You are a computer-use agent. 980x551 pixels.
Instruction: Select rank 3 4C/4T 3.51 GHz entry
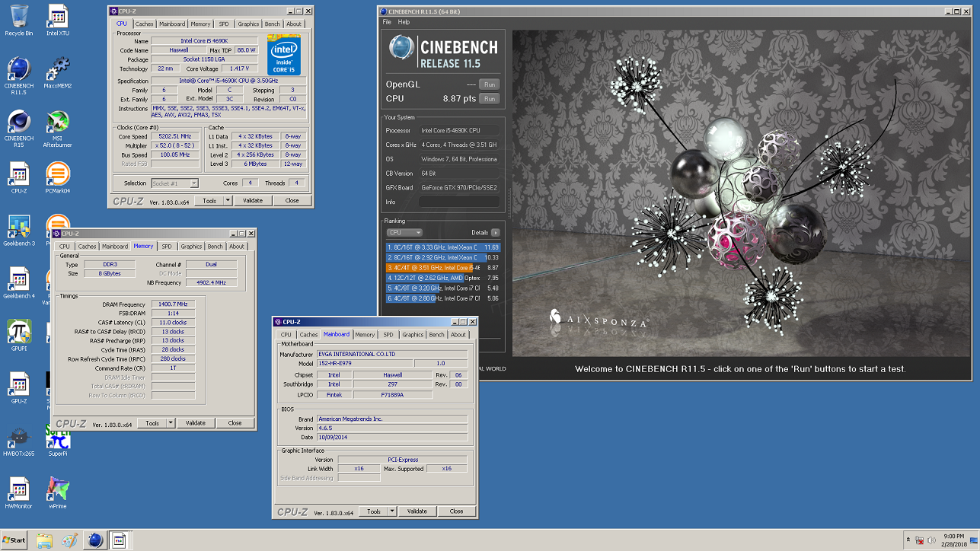(x=442, y=268)
